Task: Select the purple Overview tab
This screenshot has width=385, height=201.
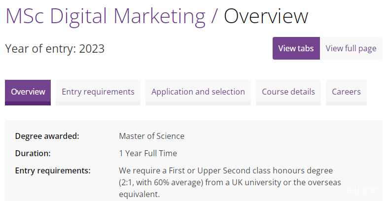Action: pos(28,92)
